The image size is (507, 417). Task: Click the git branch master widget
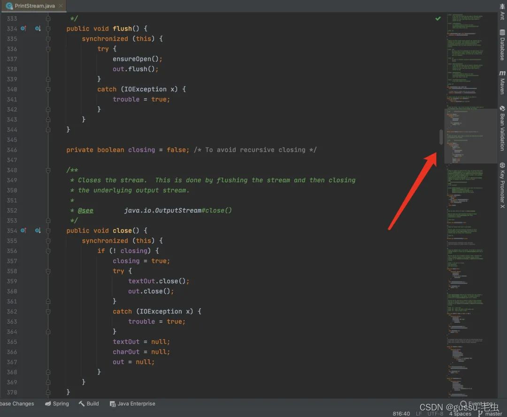[490, 414]
